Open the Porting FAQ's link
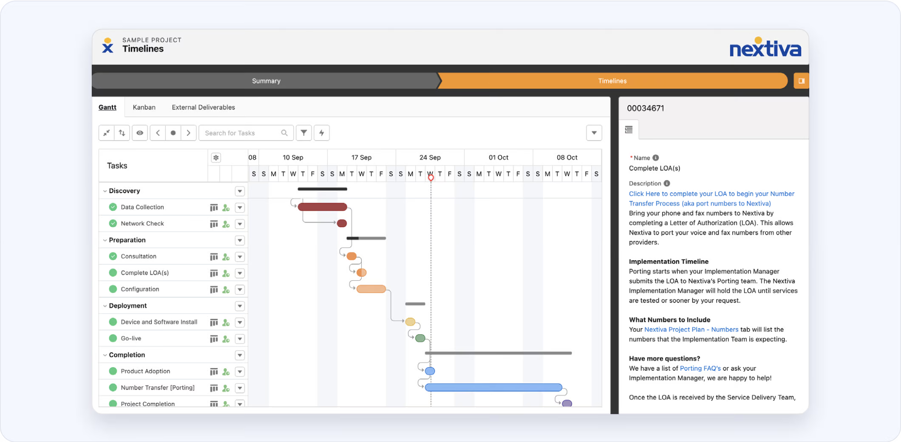 pyautogui.click(x=700, y=368)
